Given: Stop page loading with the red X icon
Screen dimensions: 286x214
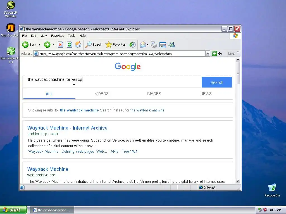Looking at the screenshot, I should pos(60,45).
